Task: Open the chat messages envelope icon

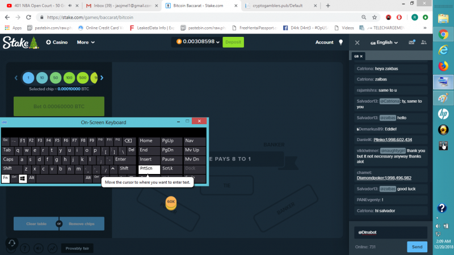Action: 411,42
